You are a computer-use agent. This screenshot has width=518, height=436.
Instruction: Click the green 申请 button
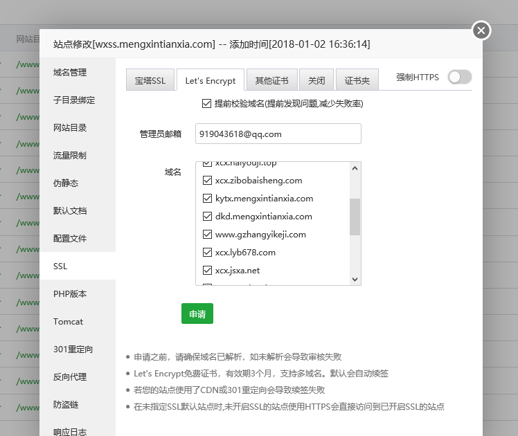[197, 314]
